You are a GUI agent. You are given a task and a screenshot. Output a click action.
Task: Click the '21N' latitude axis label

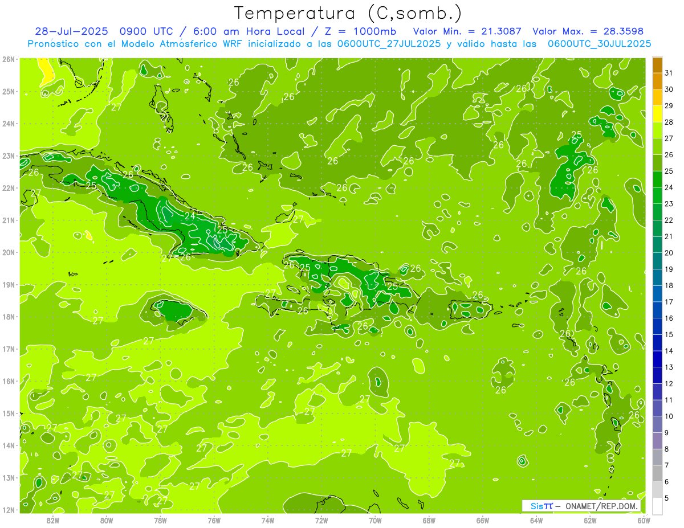coord(8,220)
